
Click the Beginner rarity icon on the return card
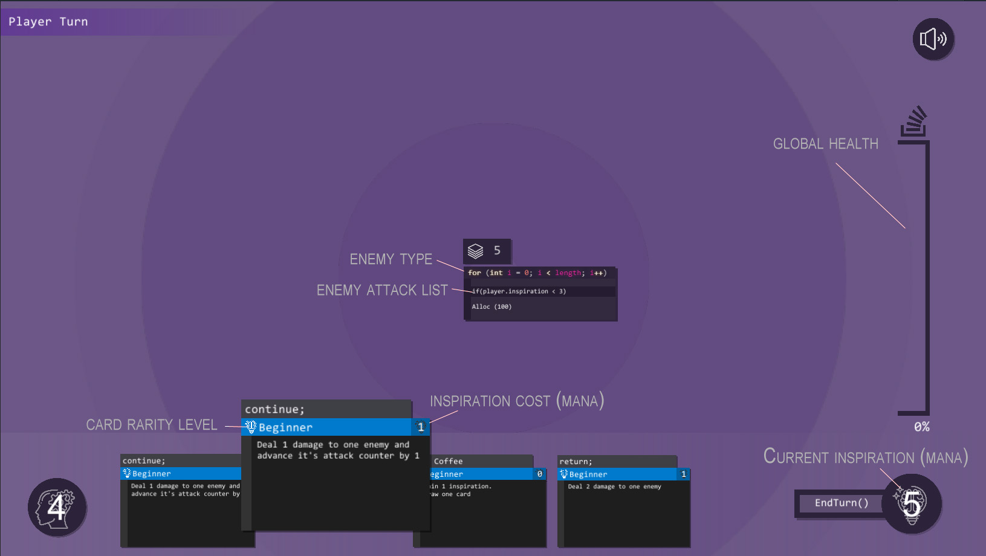564,474
